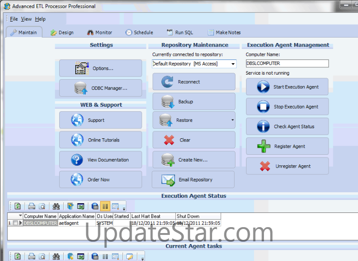Viewport: 358px width, 261px height.
Task: Open grid header corner dropdown arrow
Action: [x=20, y=216]
